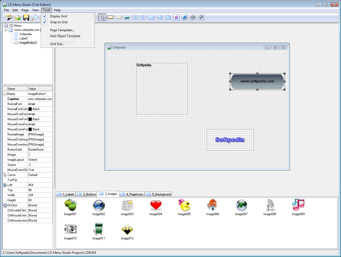The image size is (341, 257).
Task: Open Grid Size dialog from menu
Action: coord(68,44)
